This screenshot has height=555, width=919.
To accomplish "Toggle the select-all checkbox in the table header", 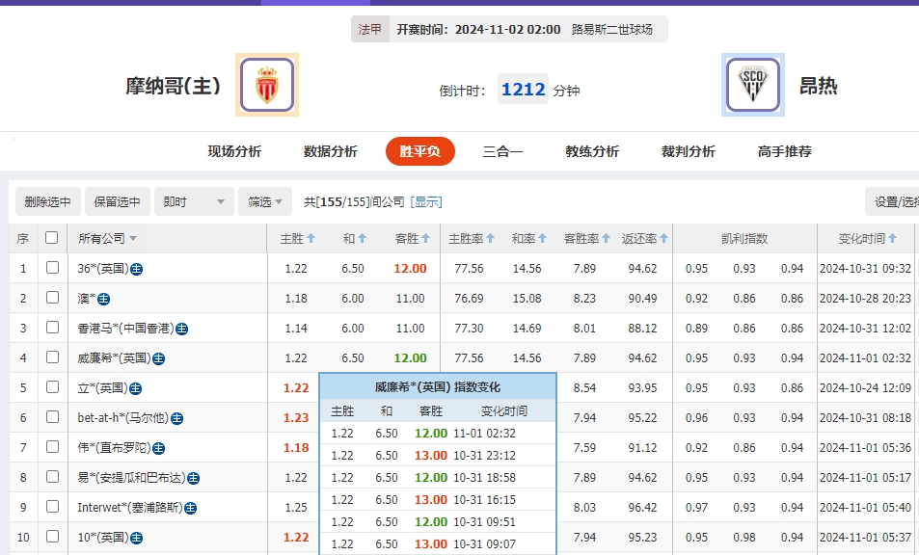I will (x=52, y=239).
